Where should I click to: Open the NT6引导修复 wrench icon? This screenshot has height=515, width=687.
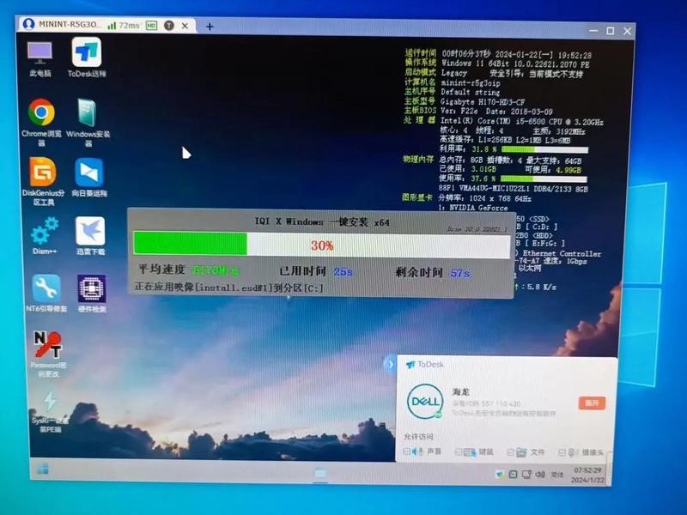pyautogui.click(x=46, y=293)
